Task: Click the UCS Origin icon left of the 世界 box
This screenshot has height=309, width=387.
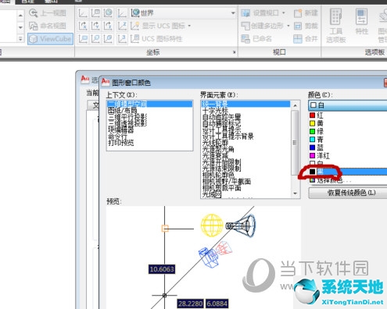Action: tap(121, 13)
